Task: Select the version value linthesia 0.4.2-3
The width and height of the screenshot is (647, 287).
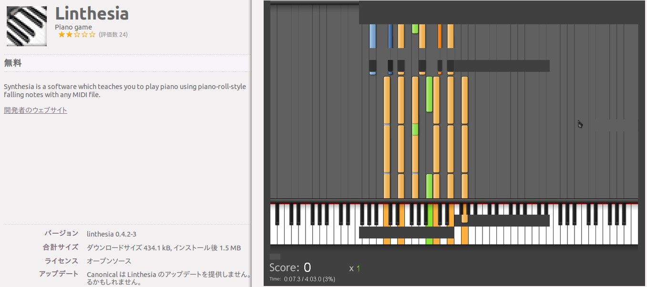Action: coord(112,234)
